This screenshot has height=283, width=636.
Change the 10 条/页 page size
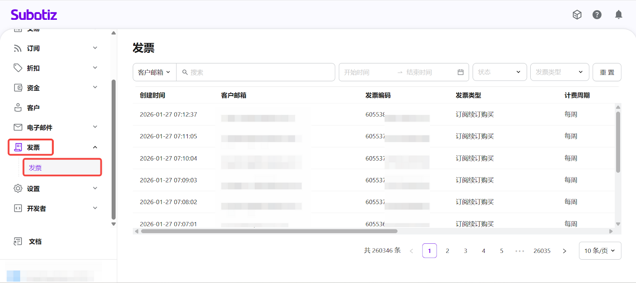(x=599, y=250)
